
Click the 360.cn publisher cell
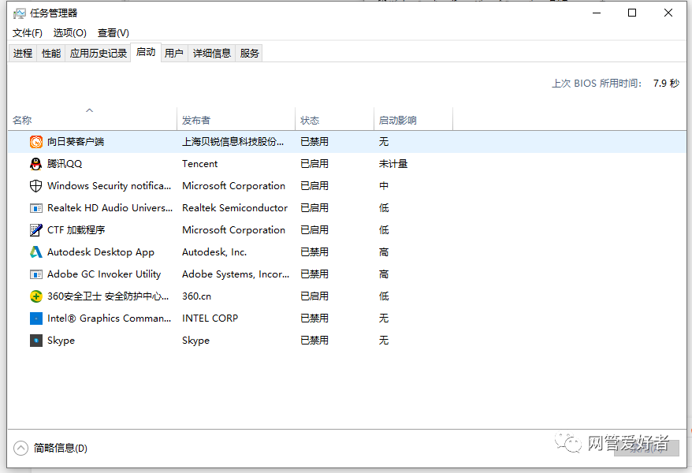coord(197,296)
